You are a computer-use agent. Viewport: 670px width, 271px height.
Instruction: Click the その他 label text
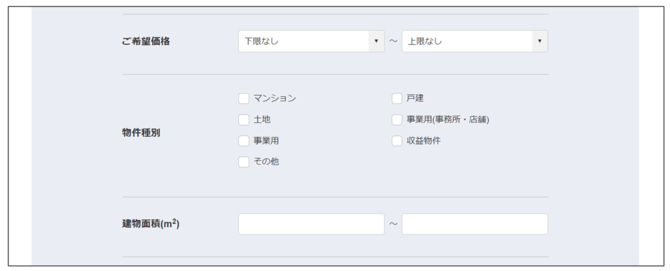coord(266,162)
